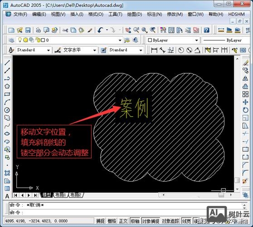Toggle layer 0 light bulb on/off
The width and height of the screenshot is (253, 227).
19,39
